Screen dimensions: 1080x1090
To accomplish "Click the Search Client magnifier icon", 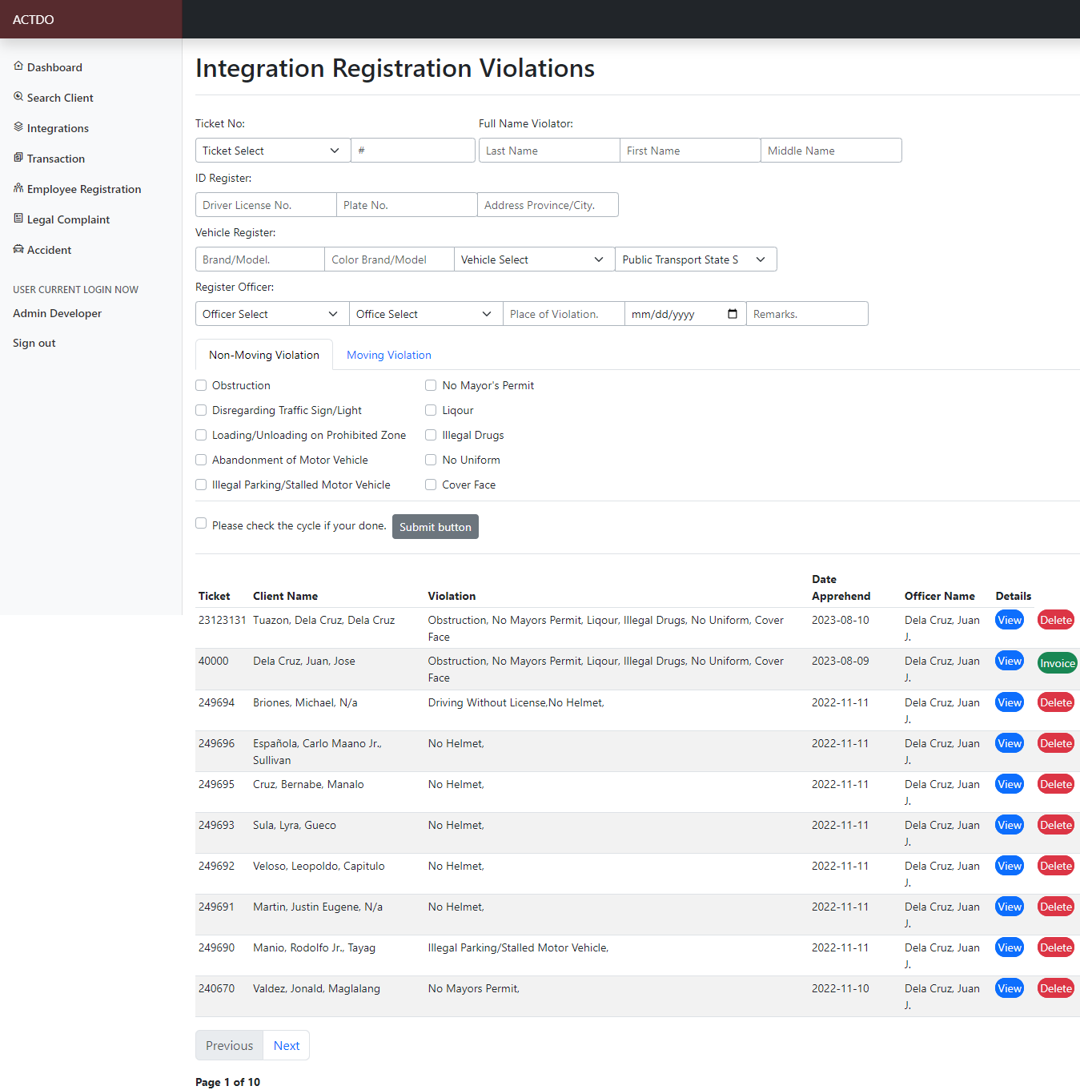I will click(18, 97).
